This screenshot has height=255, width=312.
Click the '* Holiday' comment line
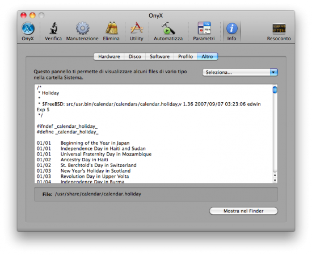coord(49,93)
